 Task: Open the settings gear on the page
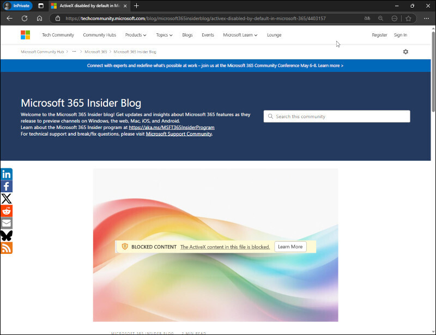pos(405,52)
